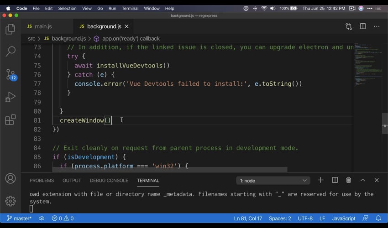Image resolution: width=388 pixels, height=228 pixels.
Task: Click the master* branch in status bar
Action: click(19, 218)
